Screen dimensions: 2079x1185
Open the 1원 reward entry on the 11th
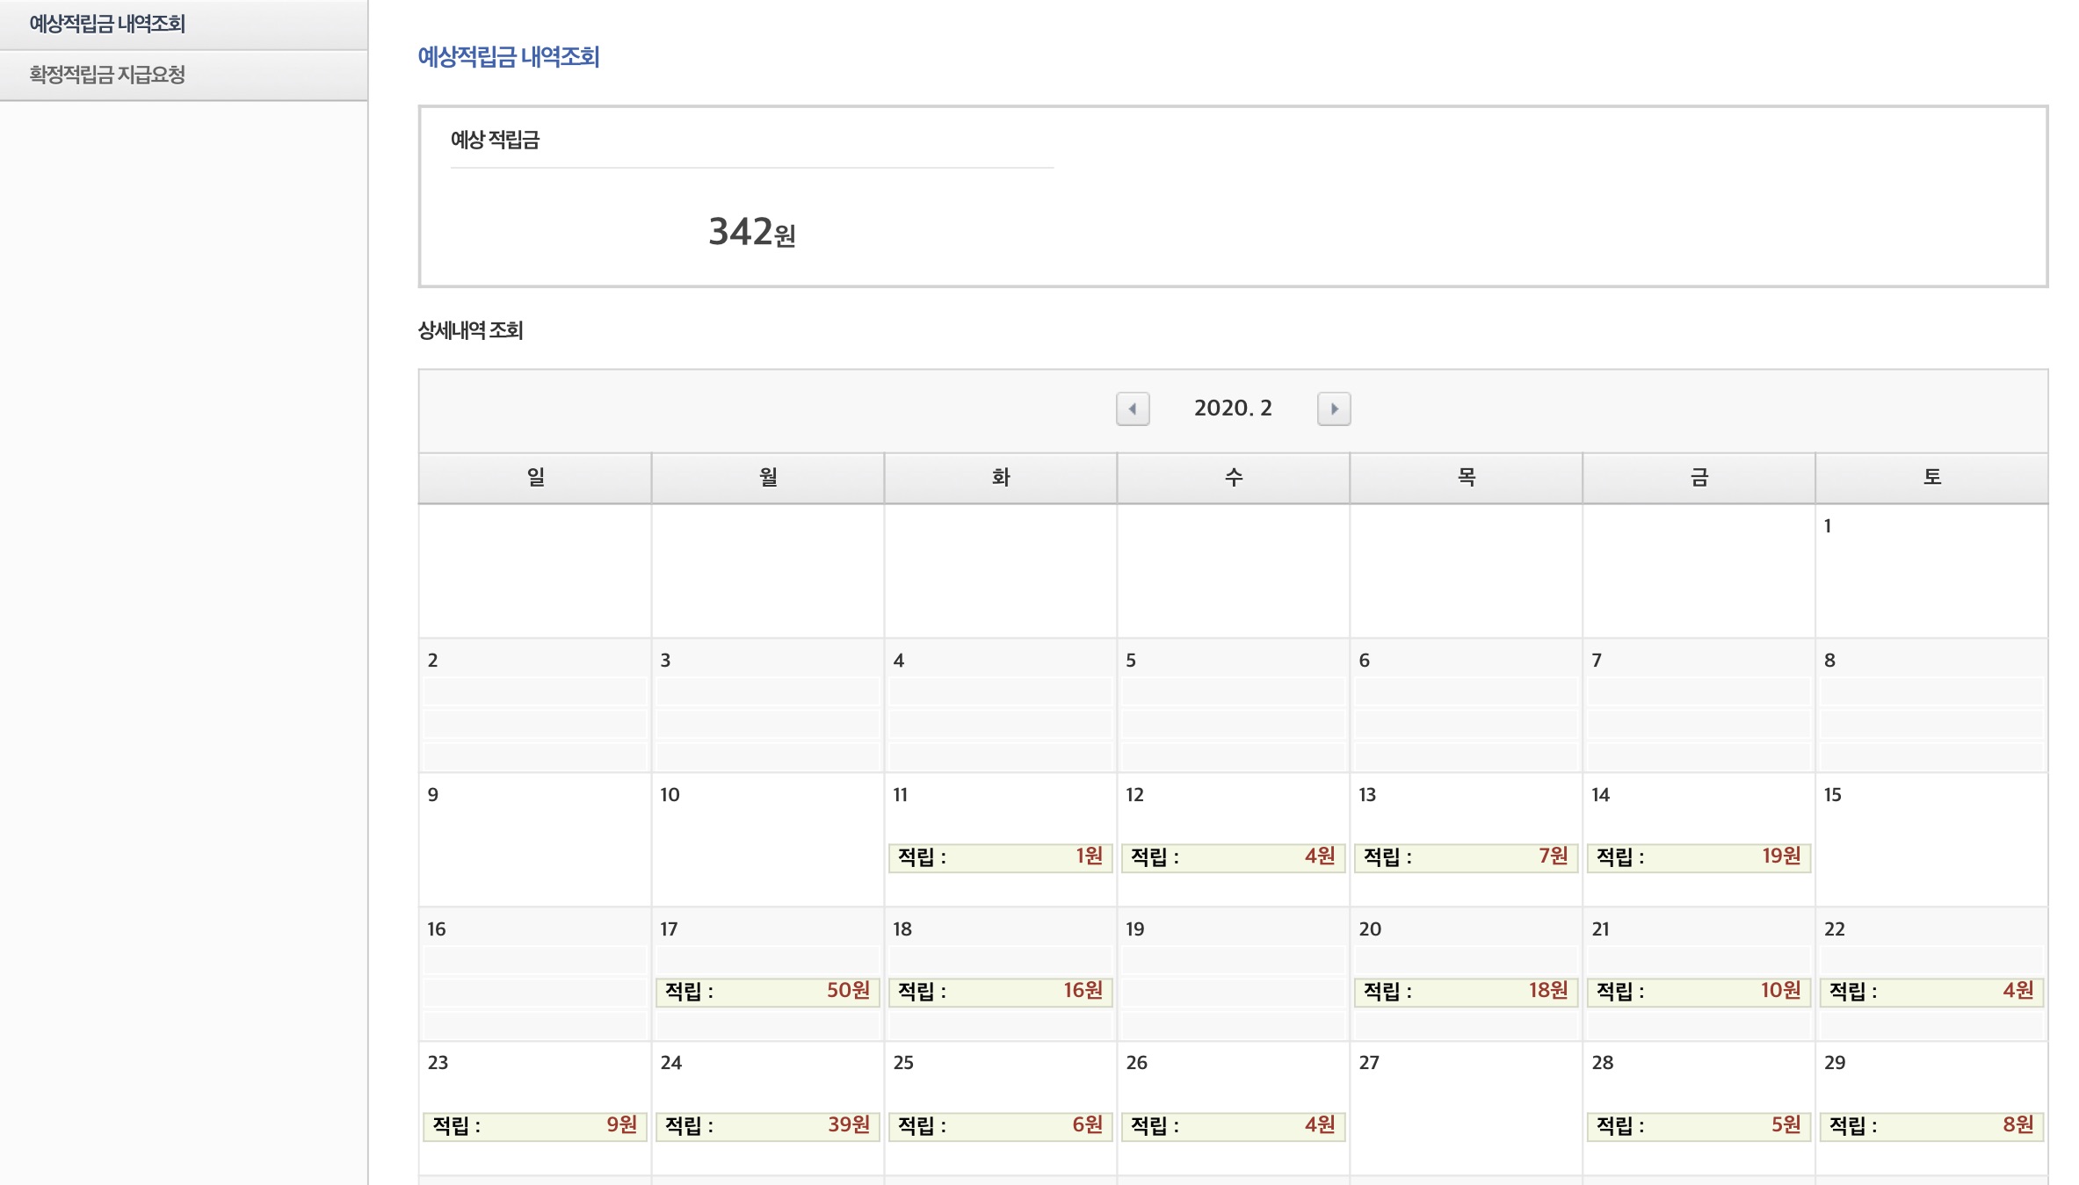1000,856
